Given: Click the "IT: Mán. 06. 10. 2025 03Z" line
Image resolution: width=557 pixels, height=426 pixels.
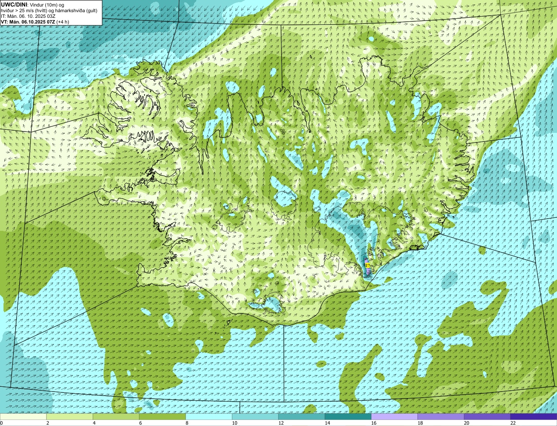Looking at the screenshot, I should pos(28,16).
